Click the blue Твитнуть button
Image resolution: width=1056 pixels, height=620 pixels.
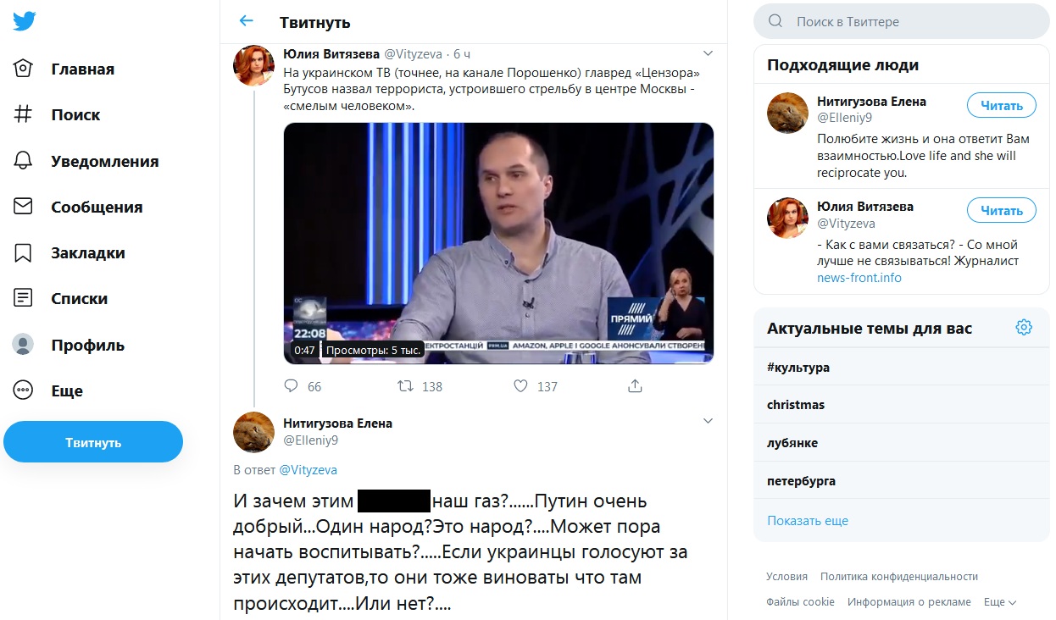pyautogui.click(x=93, y=442)
